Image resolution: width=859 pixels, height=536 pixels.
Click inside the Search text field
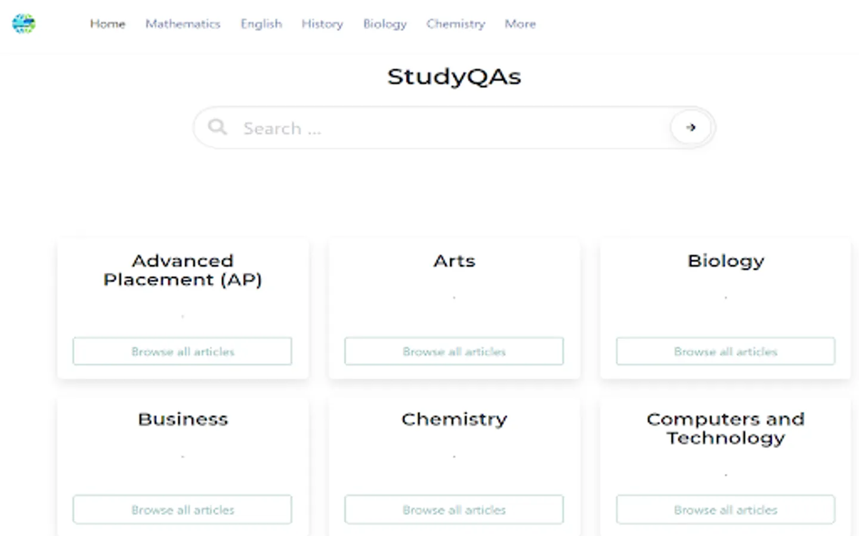(447, 128)
